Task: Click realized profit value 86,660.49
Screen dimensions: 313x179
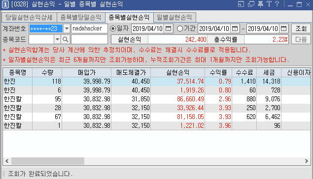Action: tap(190, 99)
